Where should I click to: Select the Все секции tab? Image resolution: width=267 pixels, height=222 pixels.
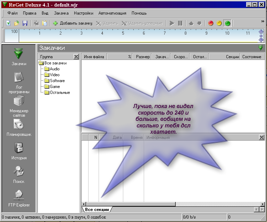pos(97,210)
